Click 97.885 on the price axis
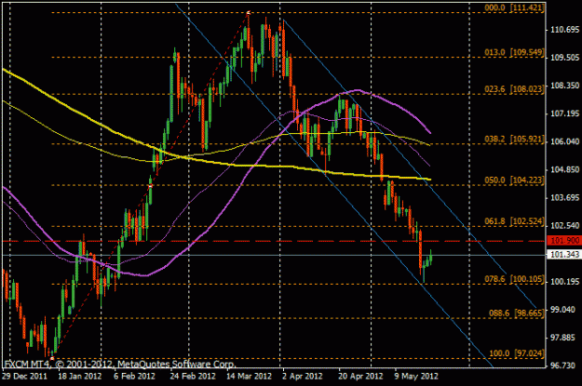582x386 pixels. click(564, 338)
